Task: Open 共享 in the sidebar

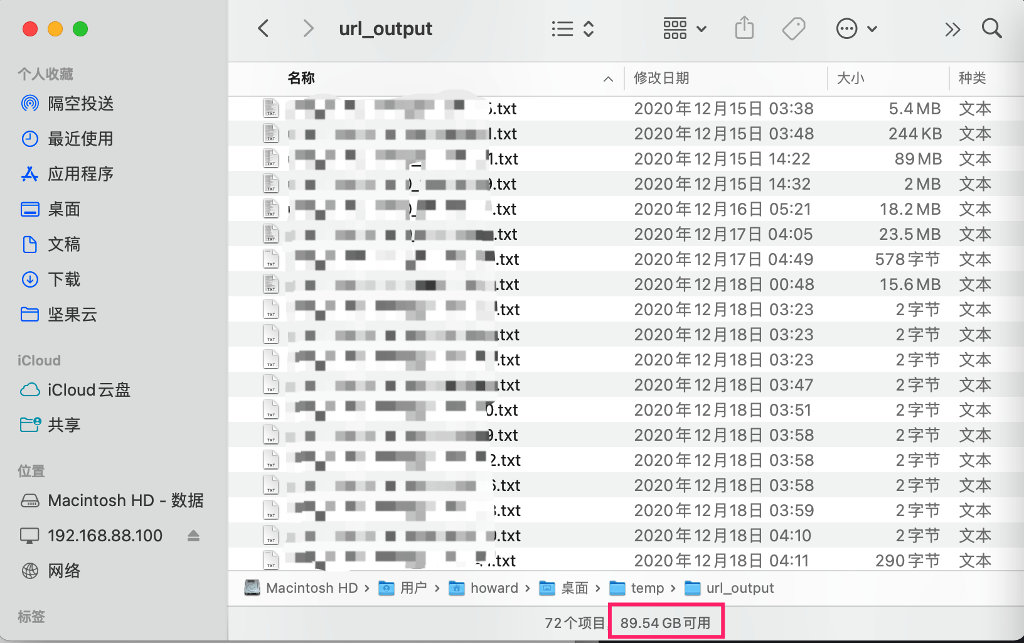Action: click(x=51, y=425)
